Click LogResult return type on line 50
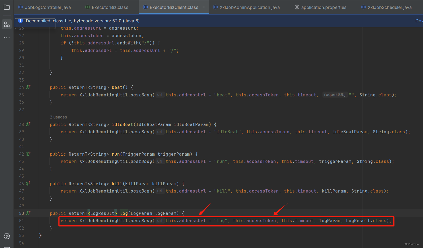The width and height of the screenshot is (423, 248). 102,213
